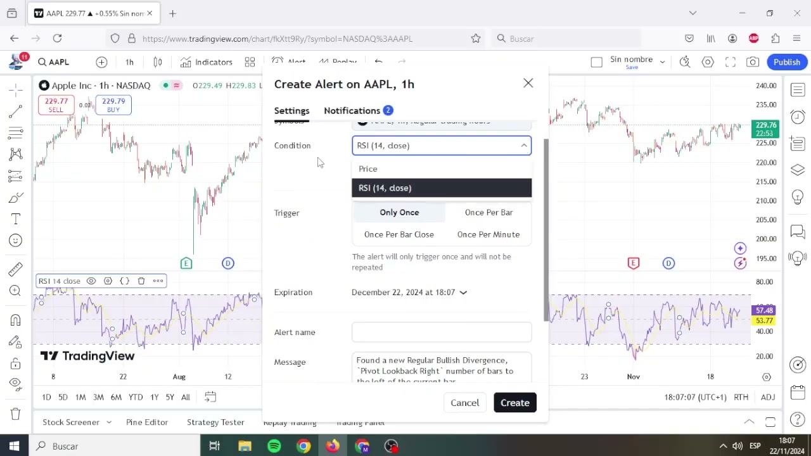Open the Fibonacci tools group
The width and height of the screenshot is (811, 456).
[16, 133]
